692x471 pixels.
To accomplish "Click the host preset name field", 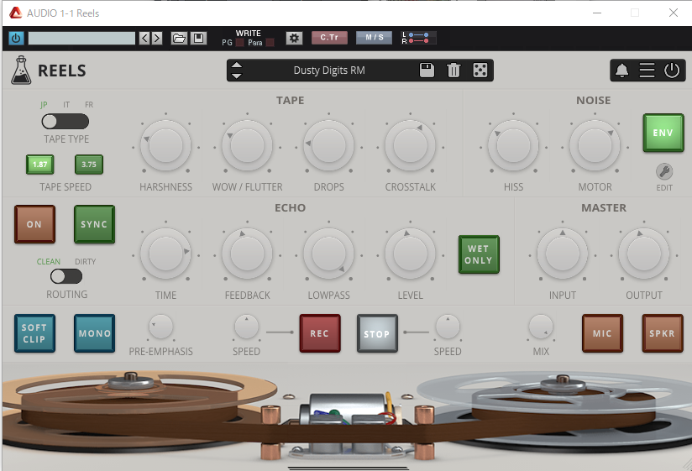I will (81, 39).
